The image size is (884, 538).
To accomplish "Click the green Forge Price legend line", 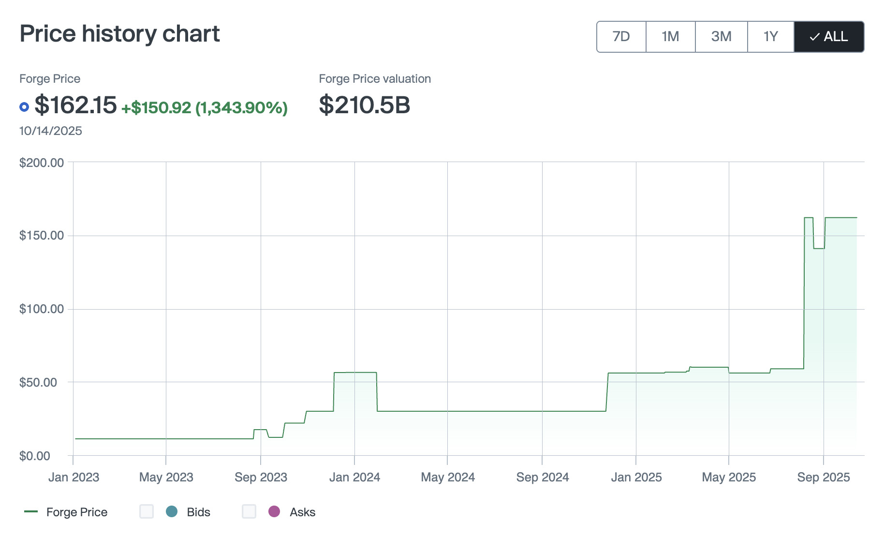I will pyautogui.click(x=31, y=511).
